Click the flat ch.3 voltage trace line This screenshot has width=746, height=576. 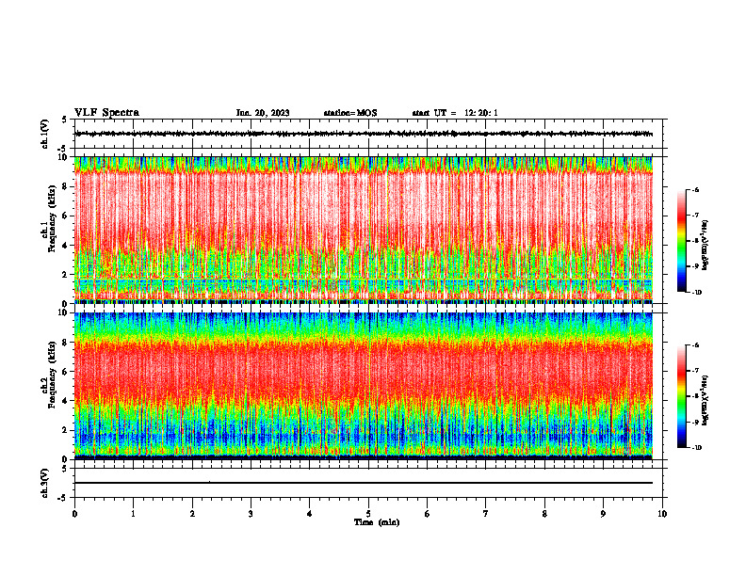tap(364, 483)
